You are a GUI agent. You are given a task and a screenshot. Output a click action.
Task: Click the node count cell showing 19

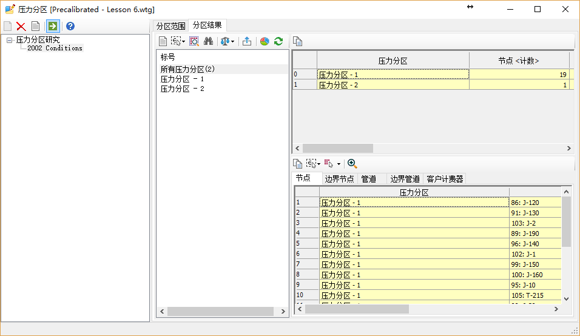click(x=519, y=75)
